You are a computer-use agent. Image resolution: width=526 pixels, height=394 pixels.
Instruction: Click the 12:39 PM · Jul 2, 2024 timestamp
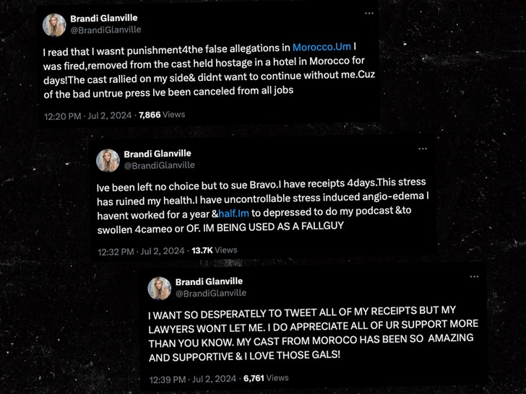[192, 380]
